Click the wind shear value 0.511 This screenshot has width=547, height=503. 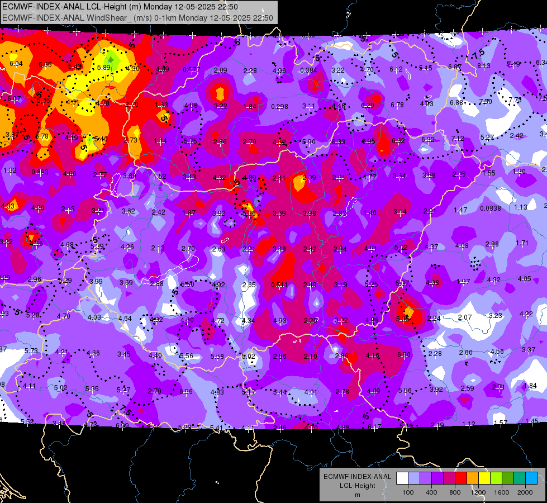click(x=279, y=285)
